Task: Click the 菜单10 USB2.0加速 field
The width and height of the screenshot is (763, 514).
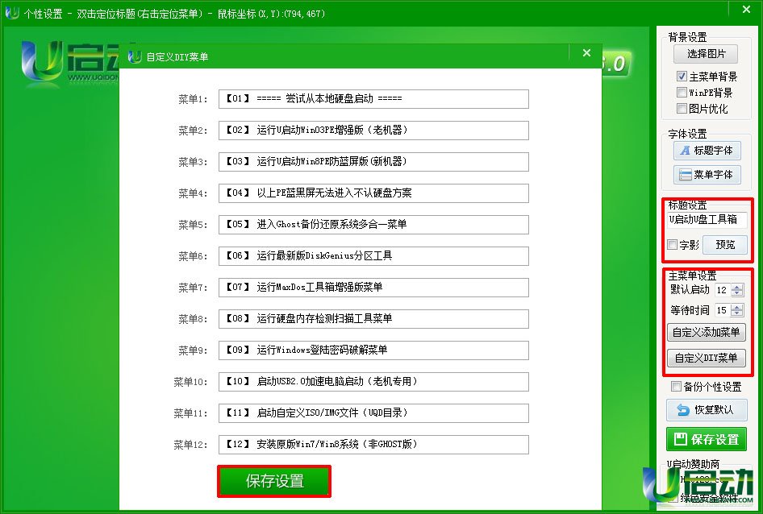Action: click(373, 382)
